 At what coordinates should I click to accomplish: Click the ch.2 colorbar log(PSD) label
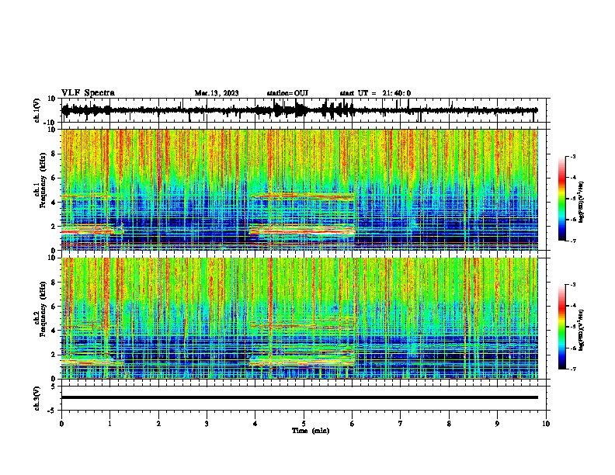pos(581,330)
